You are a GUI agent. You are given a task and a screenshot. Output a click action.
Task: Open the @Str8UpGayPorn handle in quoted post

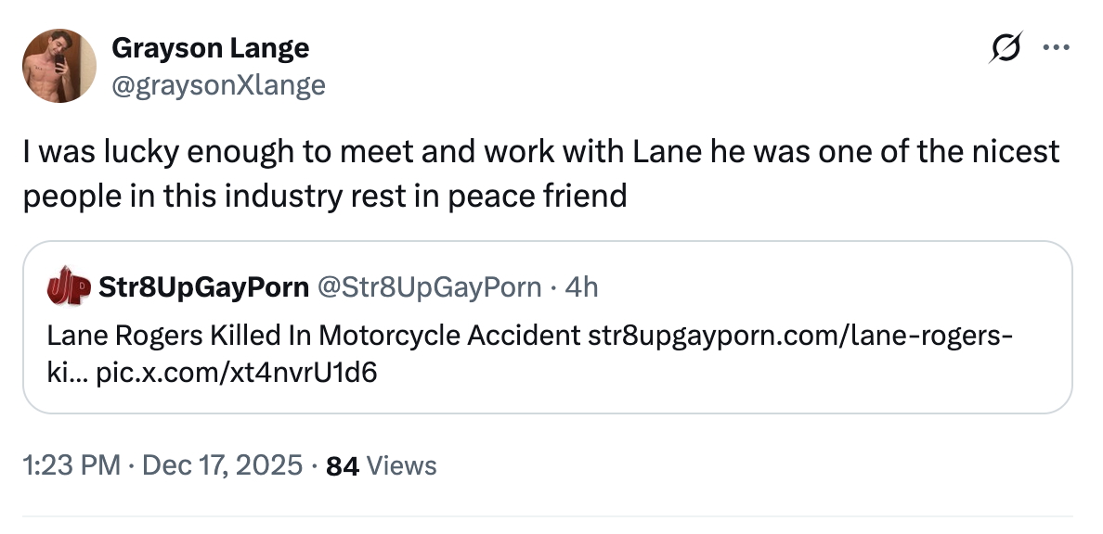[x=429, y=287]
